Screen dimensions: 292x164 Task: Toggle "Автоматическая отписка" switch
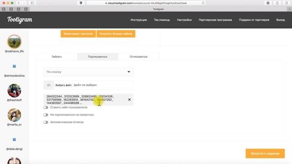tap(46, 122)
